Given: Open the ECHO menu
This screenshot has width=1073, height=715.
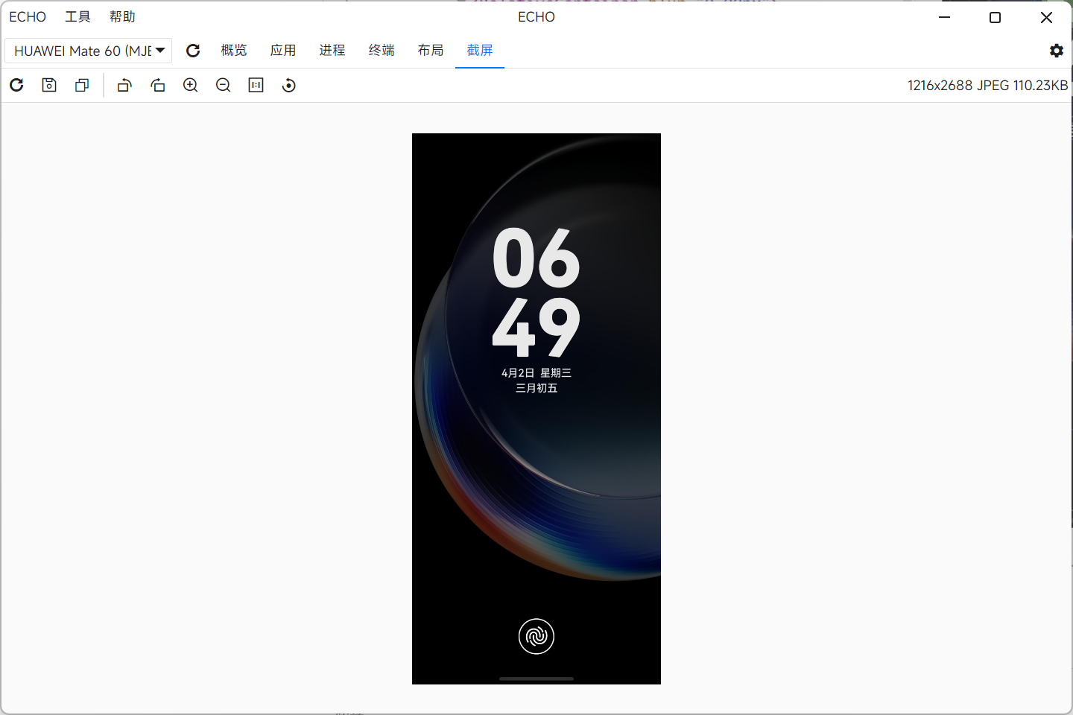Looking at the screenshot, I should [x=28, y=16].
